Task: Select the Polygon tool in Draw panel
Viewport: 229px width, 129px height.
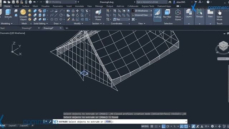Action: click(x=52, y=19)
